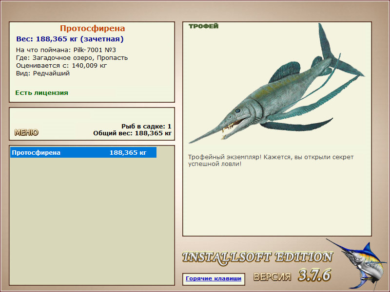Click the blue marlin logo icon
Image resolution: width=390 pixels, height=292 pixels.
click(357, 264)
